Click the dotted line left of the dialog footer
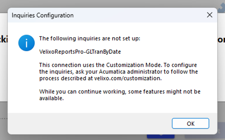 point(4,119)
